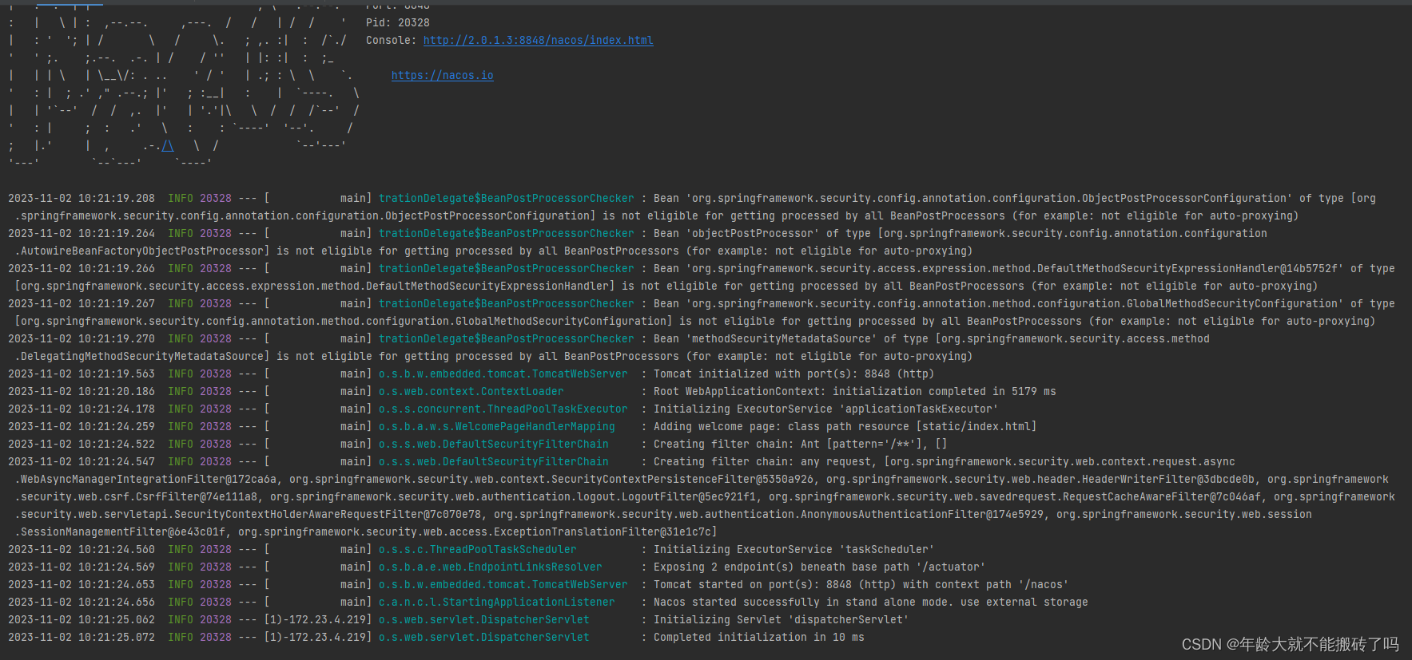
Task: Click timestamp '2023-11-02 10:21:20.186'
Action: click(82, 391)
